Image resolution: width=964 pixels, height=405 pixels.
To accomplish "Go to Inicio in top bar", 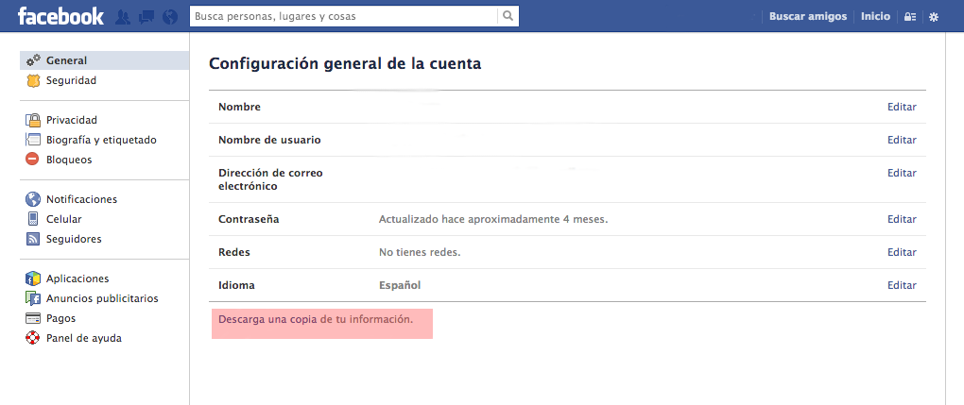I will [x=875, y=17].
